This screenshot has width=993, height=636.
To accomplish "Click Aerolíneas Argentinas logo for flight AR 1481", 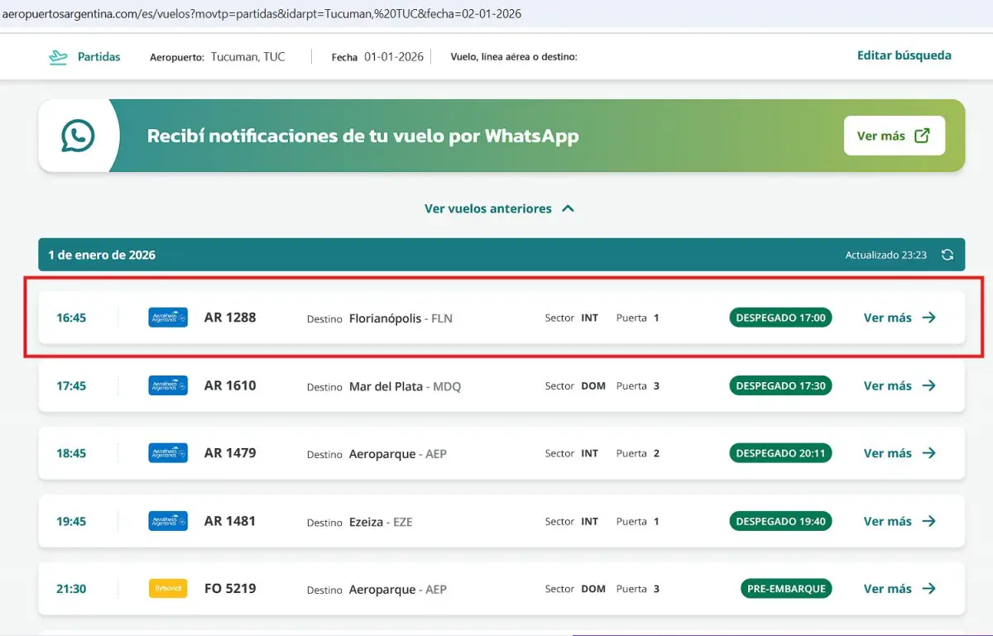I will [168, 521].
